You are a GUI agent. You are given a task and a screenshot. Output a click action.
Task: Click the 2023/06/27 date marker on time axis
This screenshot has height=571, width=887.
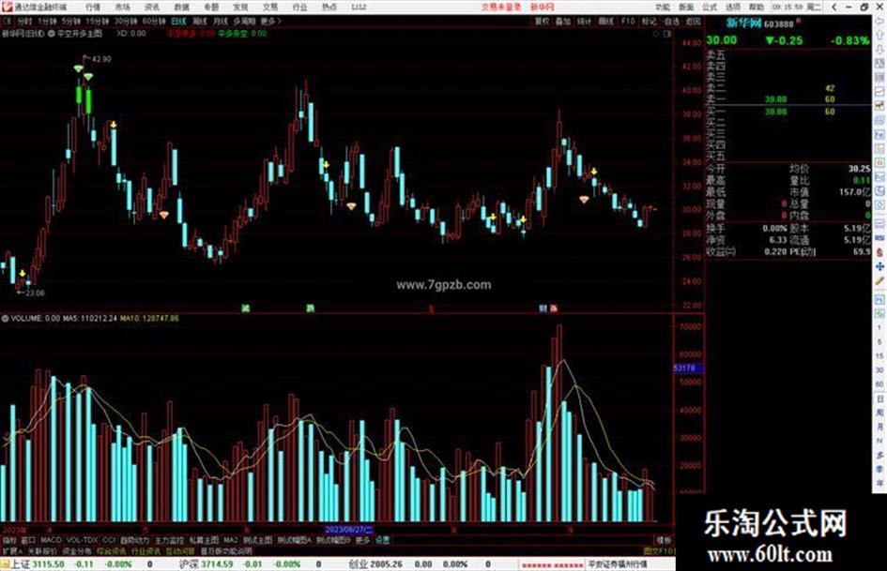(349, 530)
